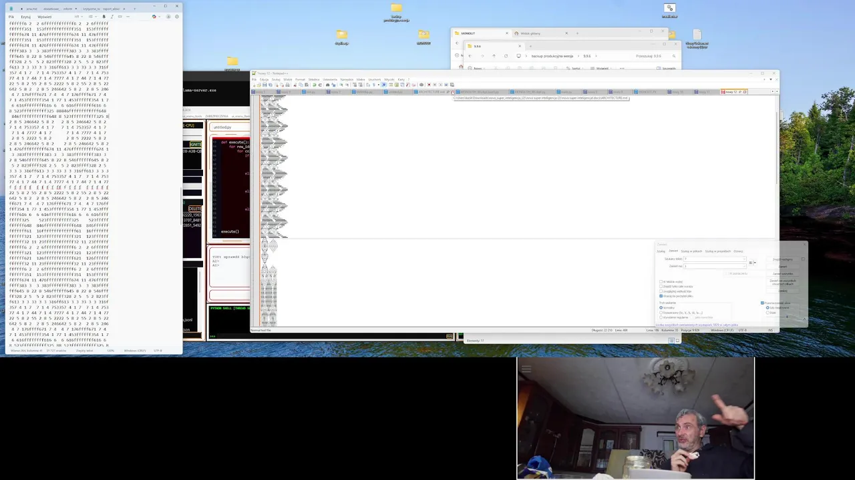Open the Edytuj menu in Notepad

26,17
